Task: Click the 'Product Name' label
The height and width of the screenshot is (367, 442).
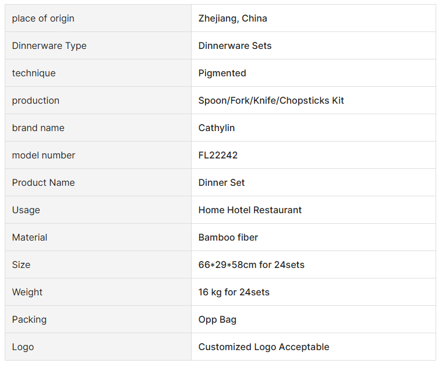Action: tap(43, 183)
